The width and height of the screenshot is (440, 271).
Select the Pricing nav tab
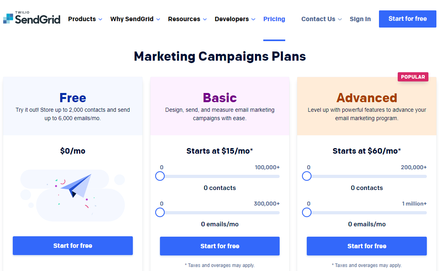tap(274, 19)
